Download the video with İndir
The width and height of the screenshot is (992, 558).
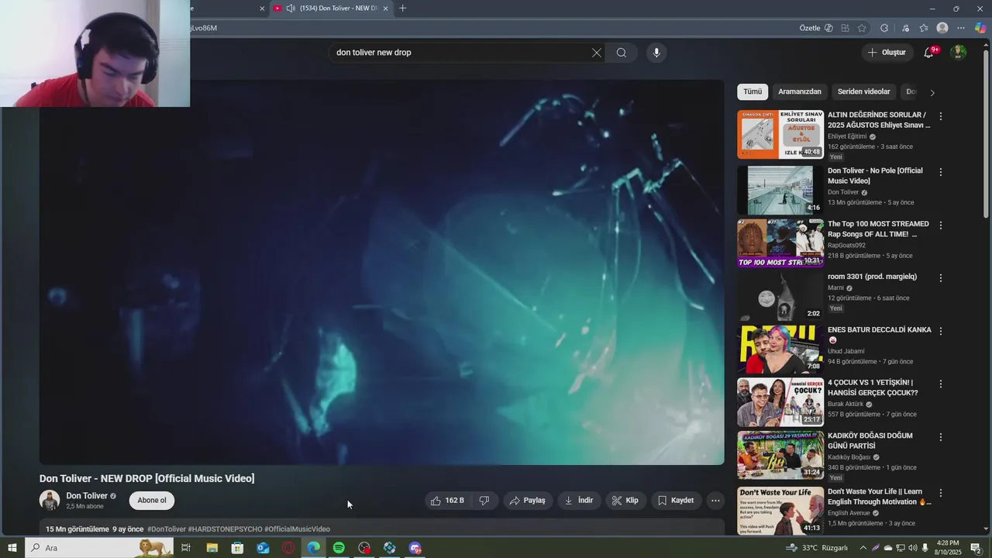[578, 501]
